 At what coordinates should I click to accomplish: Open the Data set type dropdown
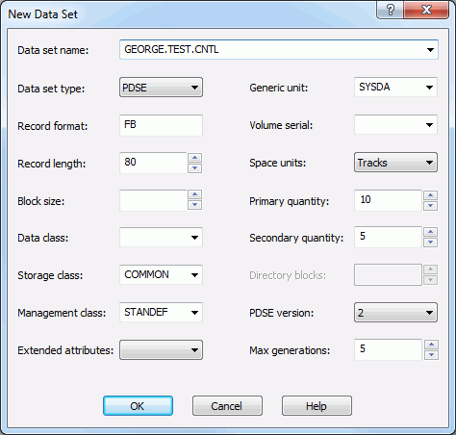tap(161, 88)
